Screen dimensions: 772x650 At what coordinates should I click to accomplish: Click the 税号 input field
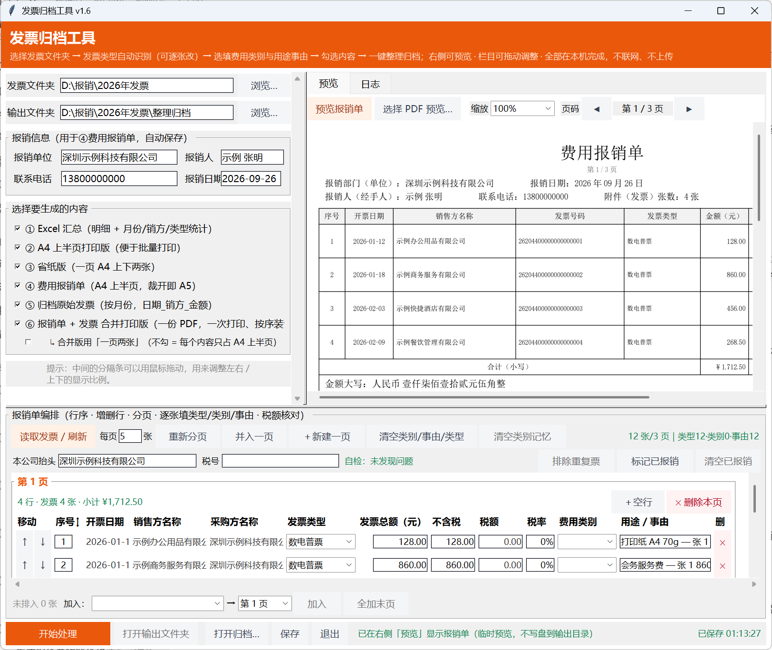point(280,461)
